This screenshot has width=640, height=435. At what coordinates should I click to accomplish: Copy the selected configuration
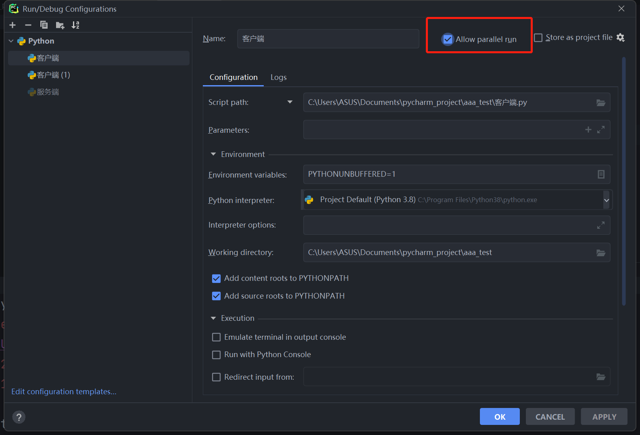(44, 25)
